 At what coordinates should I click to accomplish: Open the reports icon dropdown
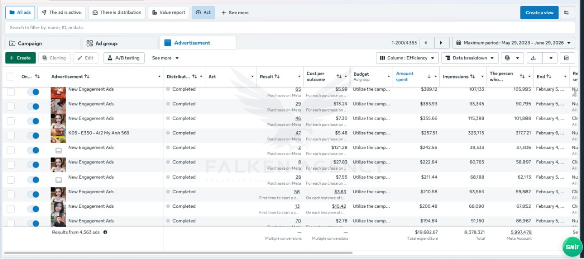point(512,58)
